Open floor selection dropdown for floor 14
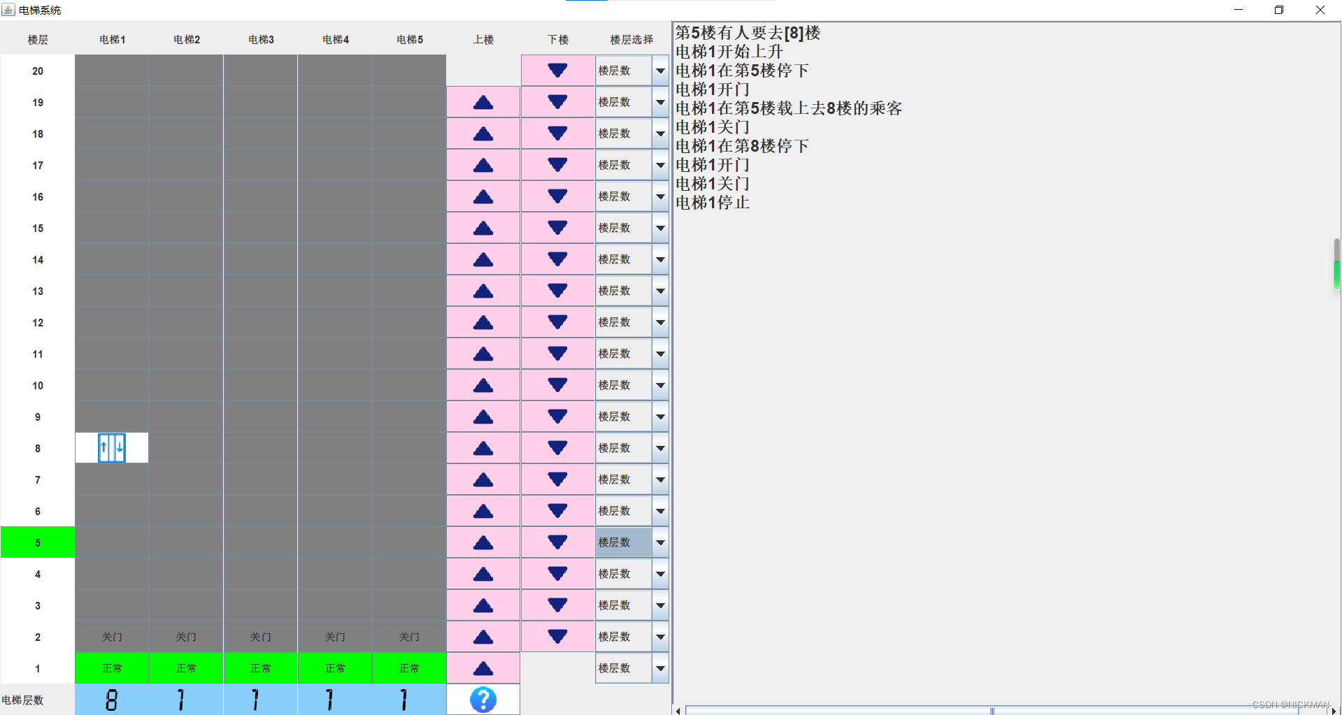 [x=660, y=259]
